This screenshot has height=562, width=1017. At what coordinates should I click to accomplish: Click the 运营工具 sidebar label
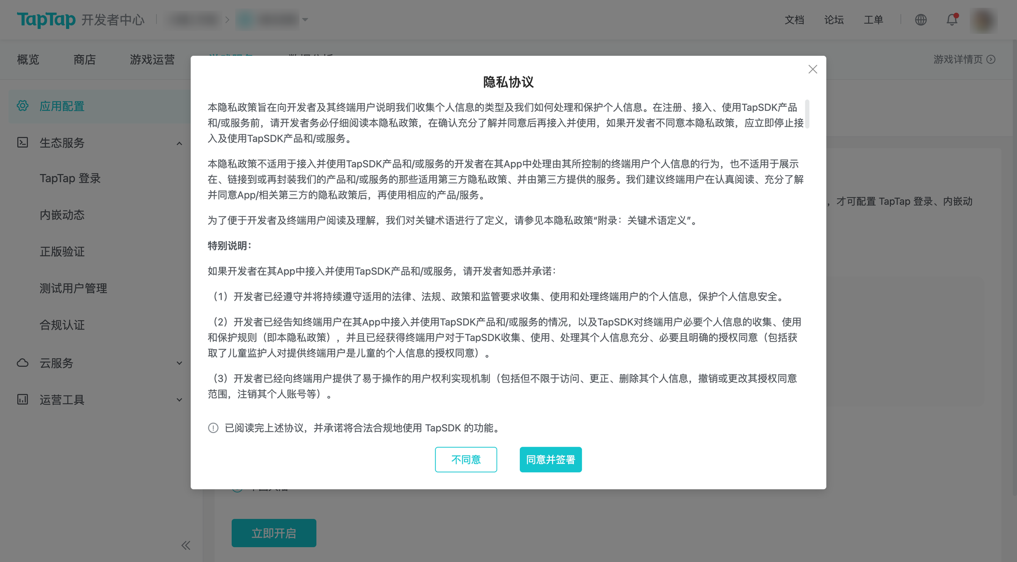click(x=62, y=400)
